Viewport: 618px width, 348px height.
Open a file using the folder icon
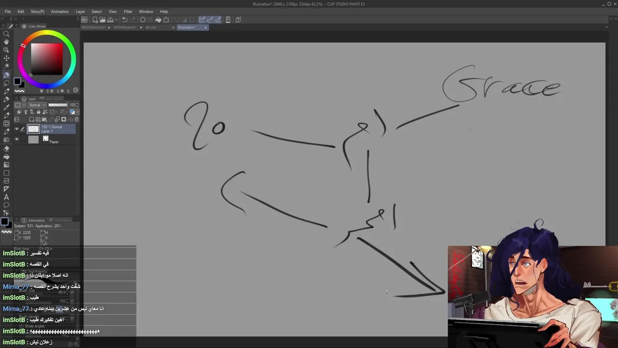[x=103, y=20]
